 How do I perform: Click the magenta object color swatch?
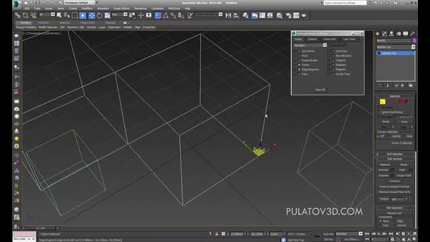tap(414, 40)
